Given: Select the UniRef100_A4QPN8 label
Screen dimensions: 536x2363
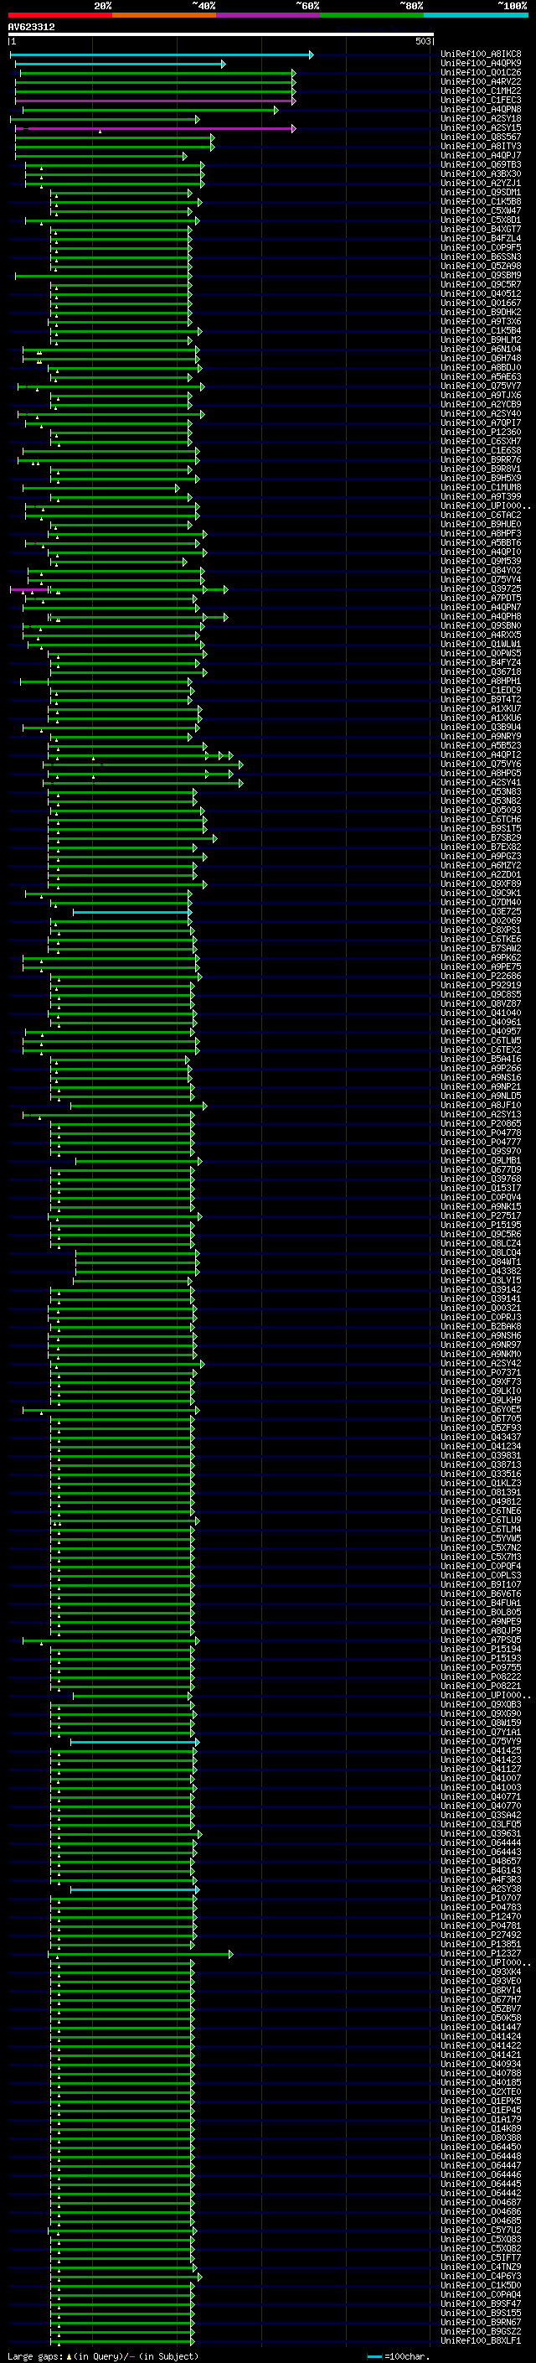Looking at the screenshot, I should coord(481,109).
